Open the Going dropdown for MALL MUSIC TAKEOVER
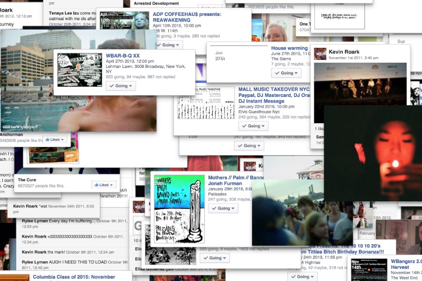 253,126
